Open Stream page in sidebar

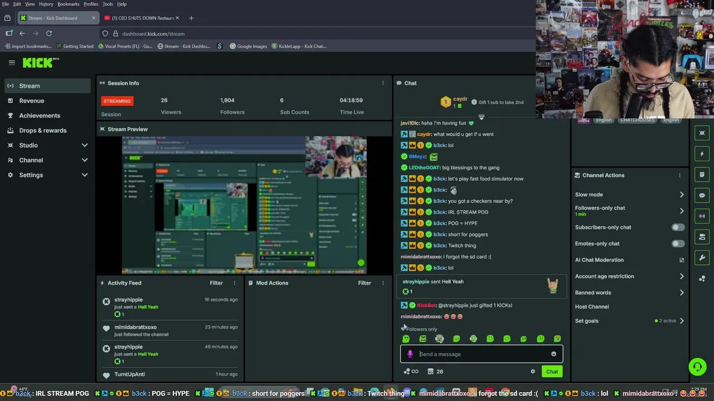(48, 86)
